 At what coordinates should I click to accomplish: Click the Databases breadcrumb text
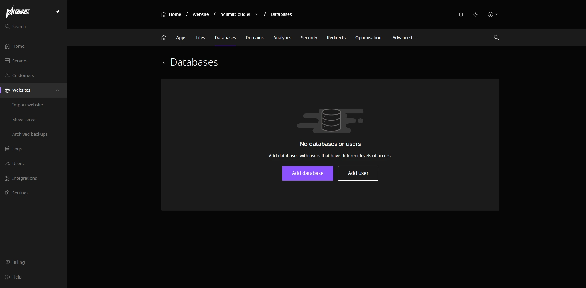coord(281,14)
